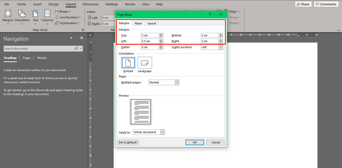Image resolution: width=342 pixels, height=168 pixels.
Task: Open the Line Numbers dropdown
Action: tap(68, 17)
